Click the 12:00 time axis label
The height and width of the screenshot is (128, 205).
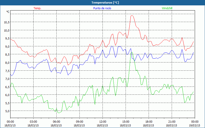click(x=102, y=122)
